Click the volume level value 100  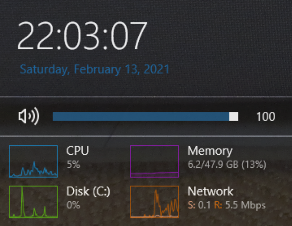pyautogui.click(x=266, y=117)
